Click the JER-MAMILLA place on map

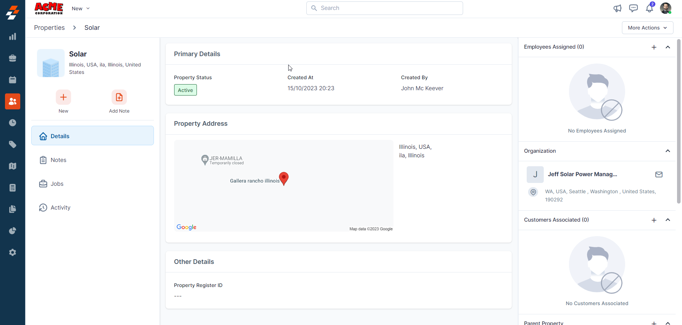(x=222, y=160)
